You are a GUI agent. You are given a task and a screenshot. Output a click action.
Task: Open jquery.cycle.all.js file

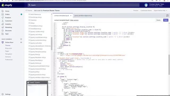tap(36, 43)
